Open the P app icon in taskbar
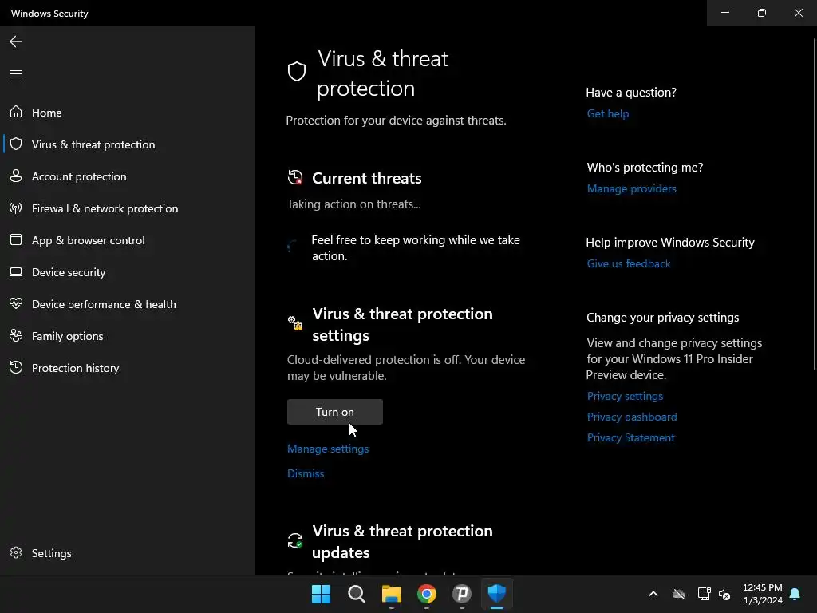This screenshot has height=613, width=817. 462,594
